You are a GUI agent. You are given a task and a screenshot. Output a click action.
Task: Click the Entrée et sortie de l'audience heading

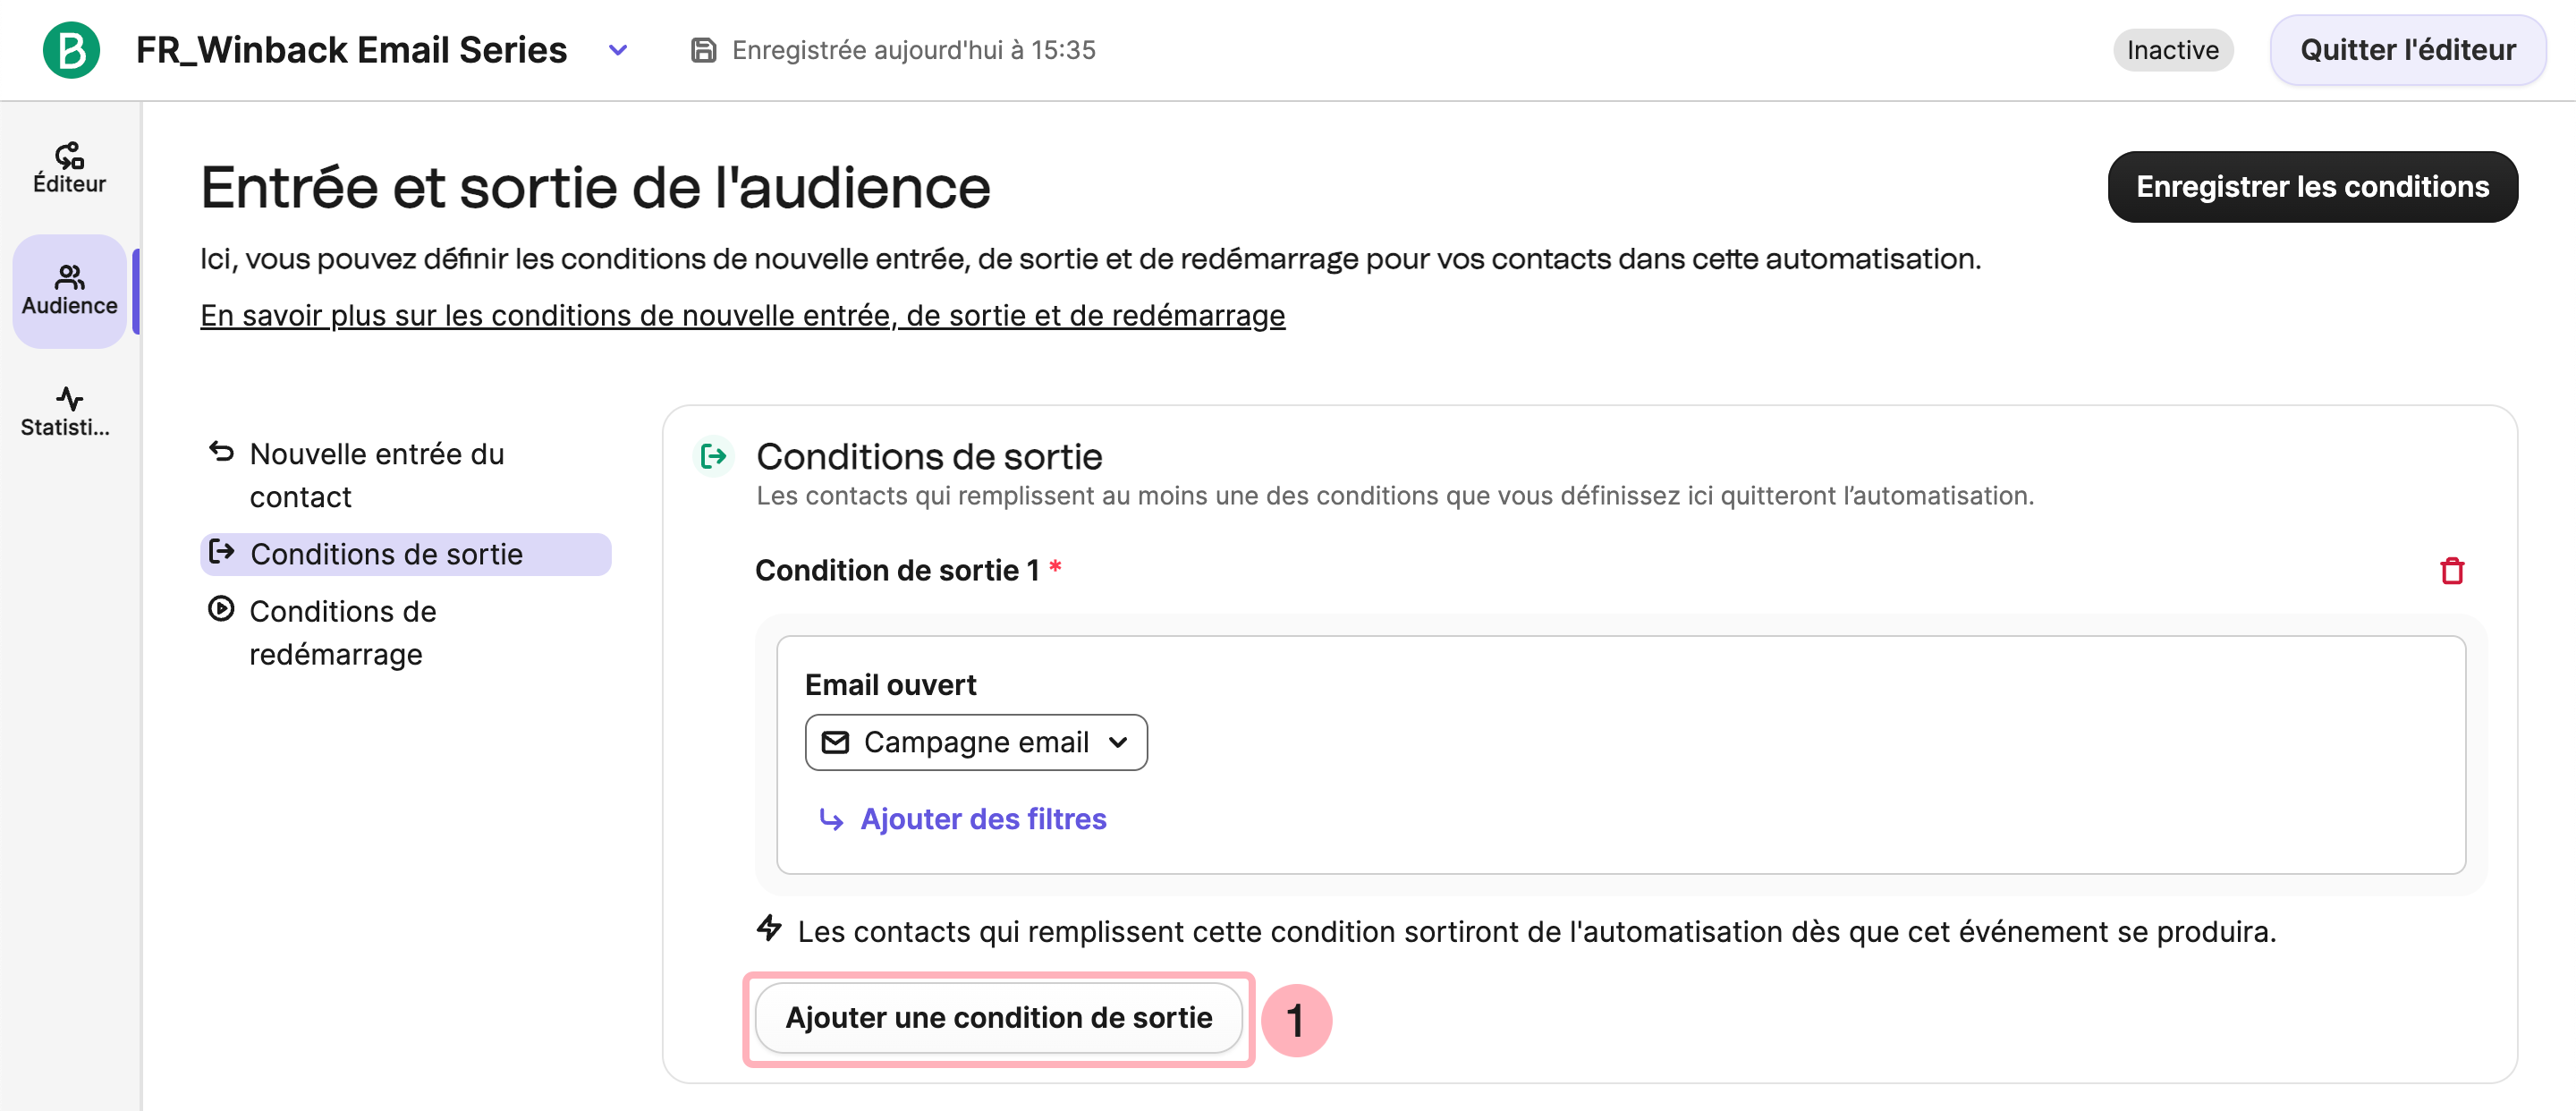pyautogui.click(x=595, y=187)
